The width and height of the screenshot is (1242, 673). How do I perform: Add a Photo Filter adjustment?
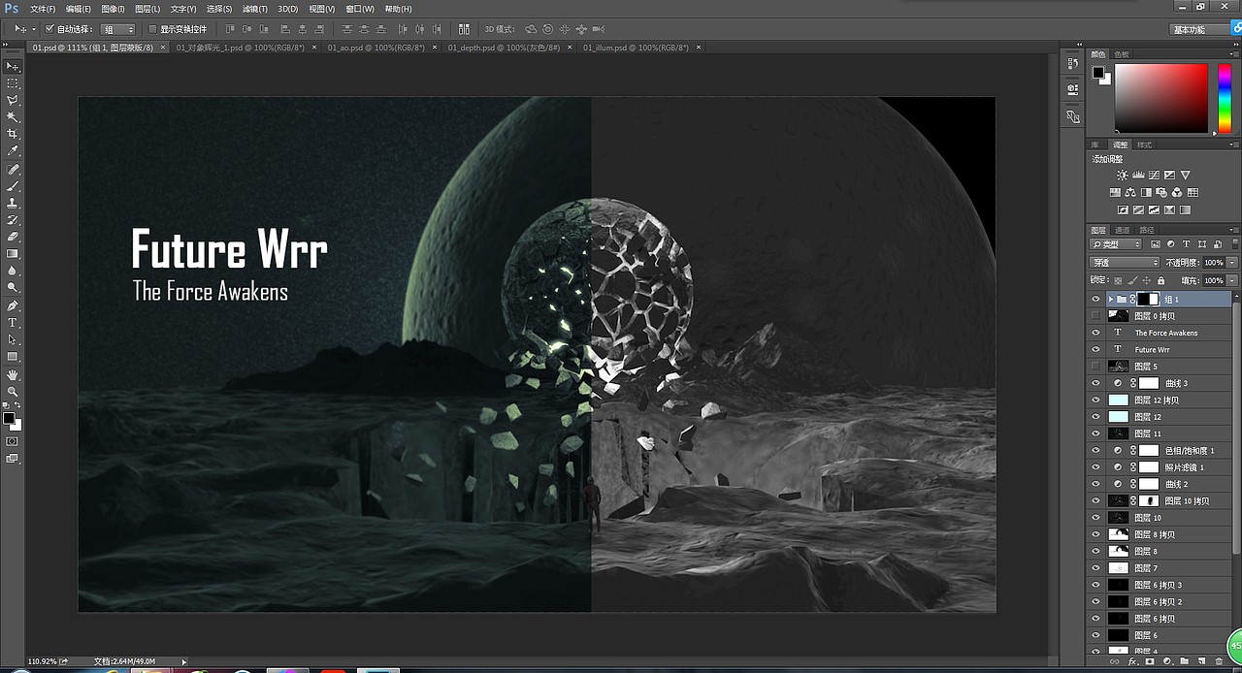(x=1161, y=192)
